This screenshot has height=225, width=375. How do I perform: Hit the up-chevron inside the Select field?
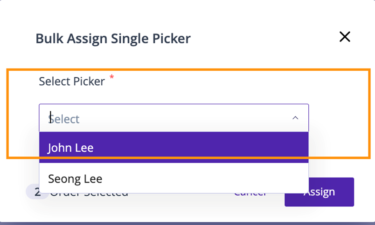[295, 118]
